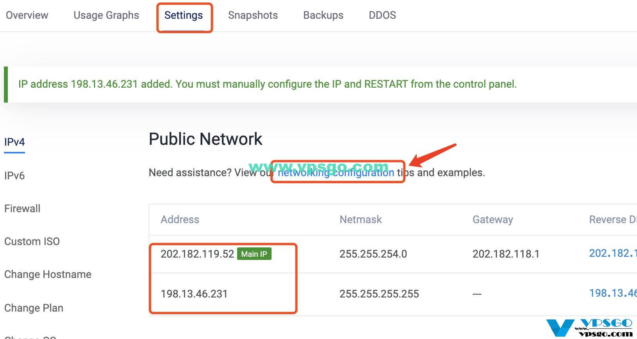Open reverse DNS link for 202.182 address
The width and height of the screenshot is (637, 339).
(613, 253)
